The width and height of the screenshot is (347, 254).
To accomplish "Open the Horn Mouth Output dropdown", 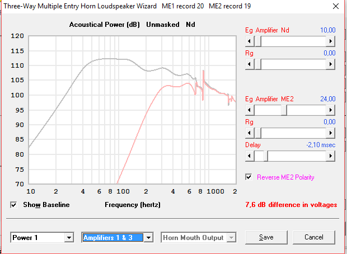I will [x=232, y=238].
